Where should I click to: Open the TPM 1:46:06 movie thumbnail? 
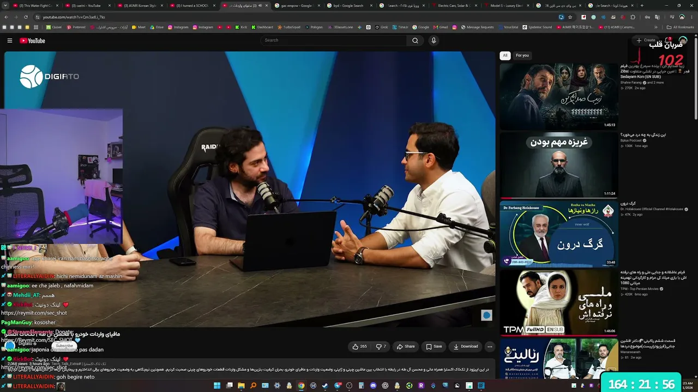click(x=558, y=302)
